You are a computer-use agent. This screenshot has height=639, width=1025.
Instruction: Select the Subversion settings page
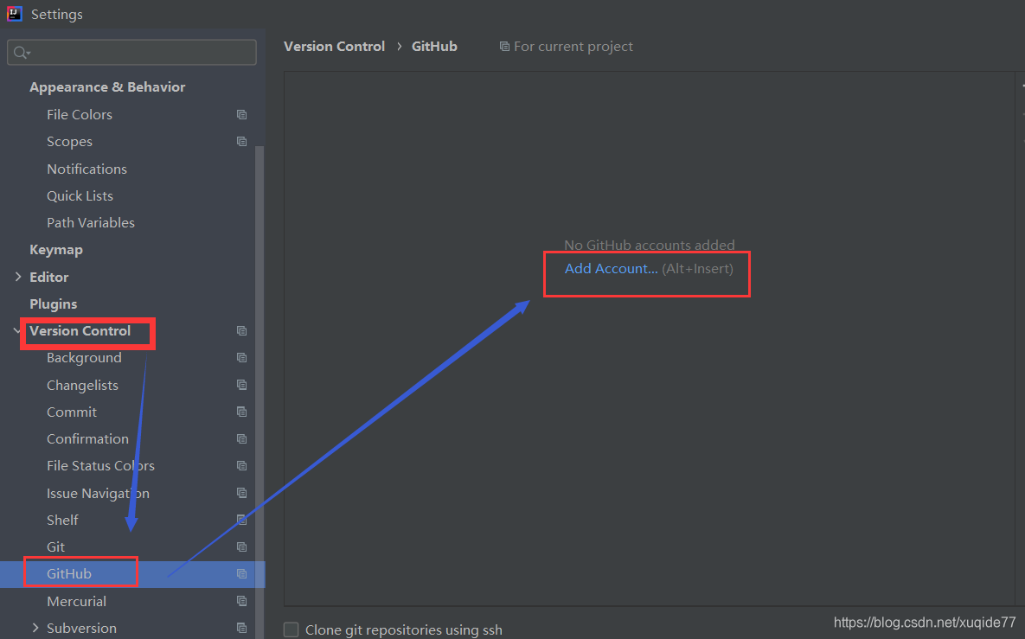[x=81, y=628]
